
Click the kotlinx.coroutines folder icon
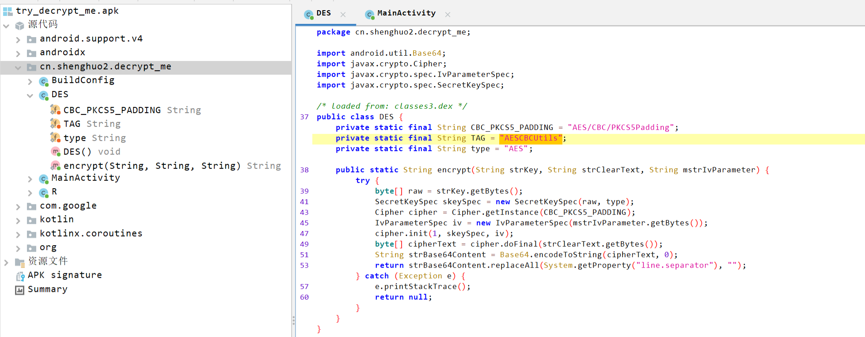31,235
